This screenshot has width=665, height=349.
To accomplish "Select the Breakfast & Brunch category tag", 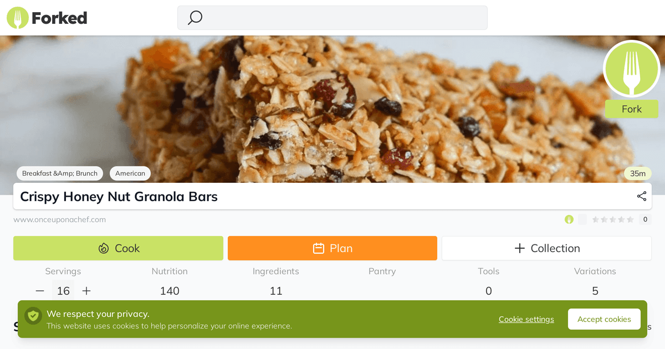I will [59, 173].
